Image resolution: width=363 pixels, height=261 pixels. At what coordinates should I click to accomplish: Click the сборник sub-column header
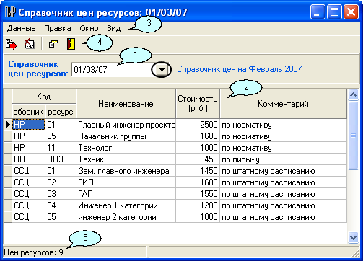[28, 112]
